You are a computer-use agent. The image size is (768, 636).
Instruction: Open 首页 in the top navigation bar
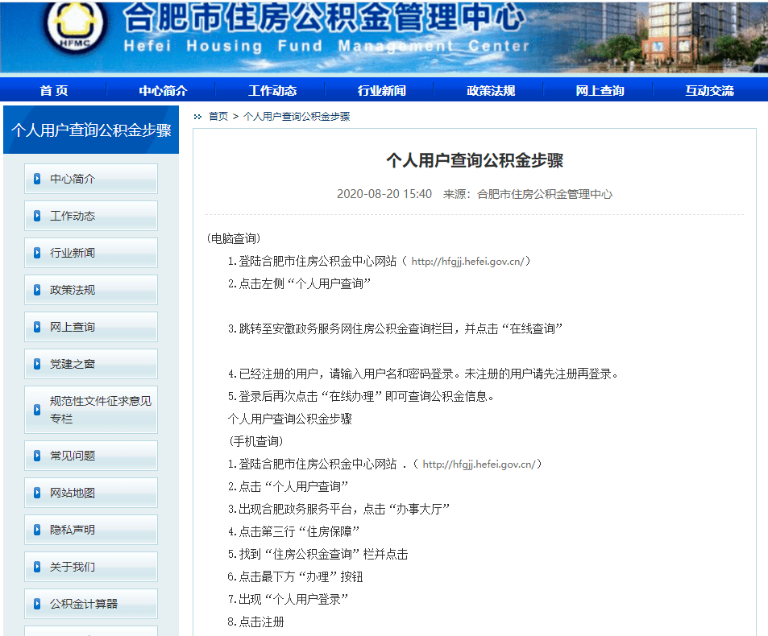54,90
